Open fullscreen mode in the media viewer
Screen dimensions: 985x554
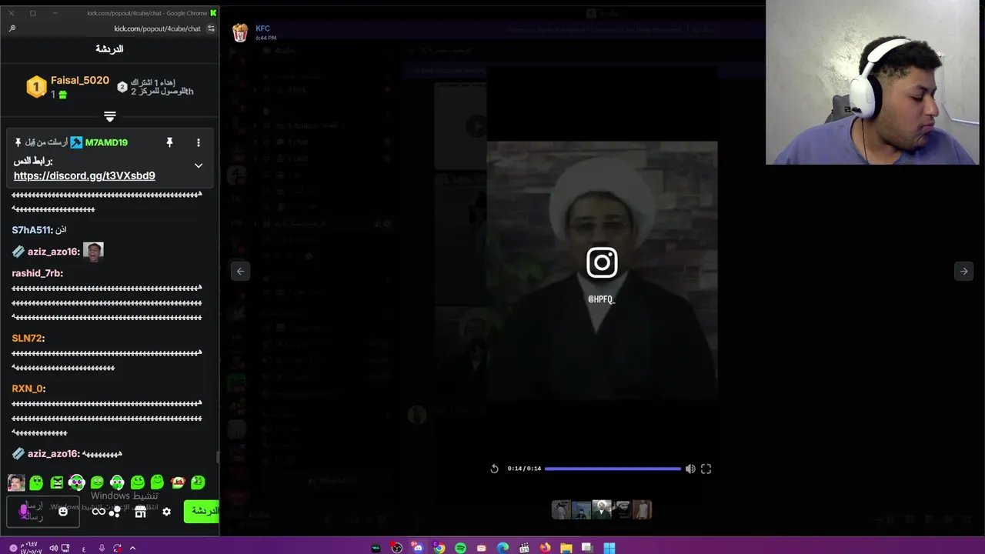(x=706, y=469)
